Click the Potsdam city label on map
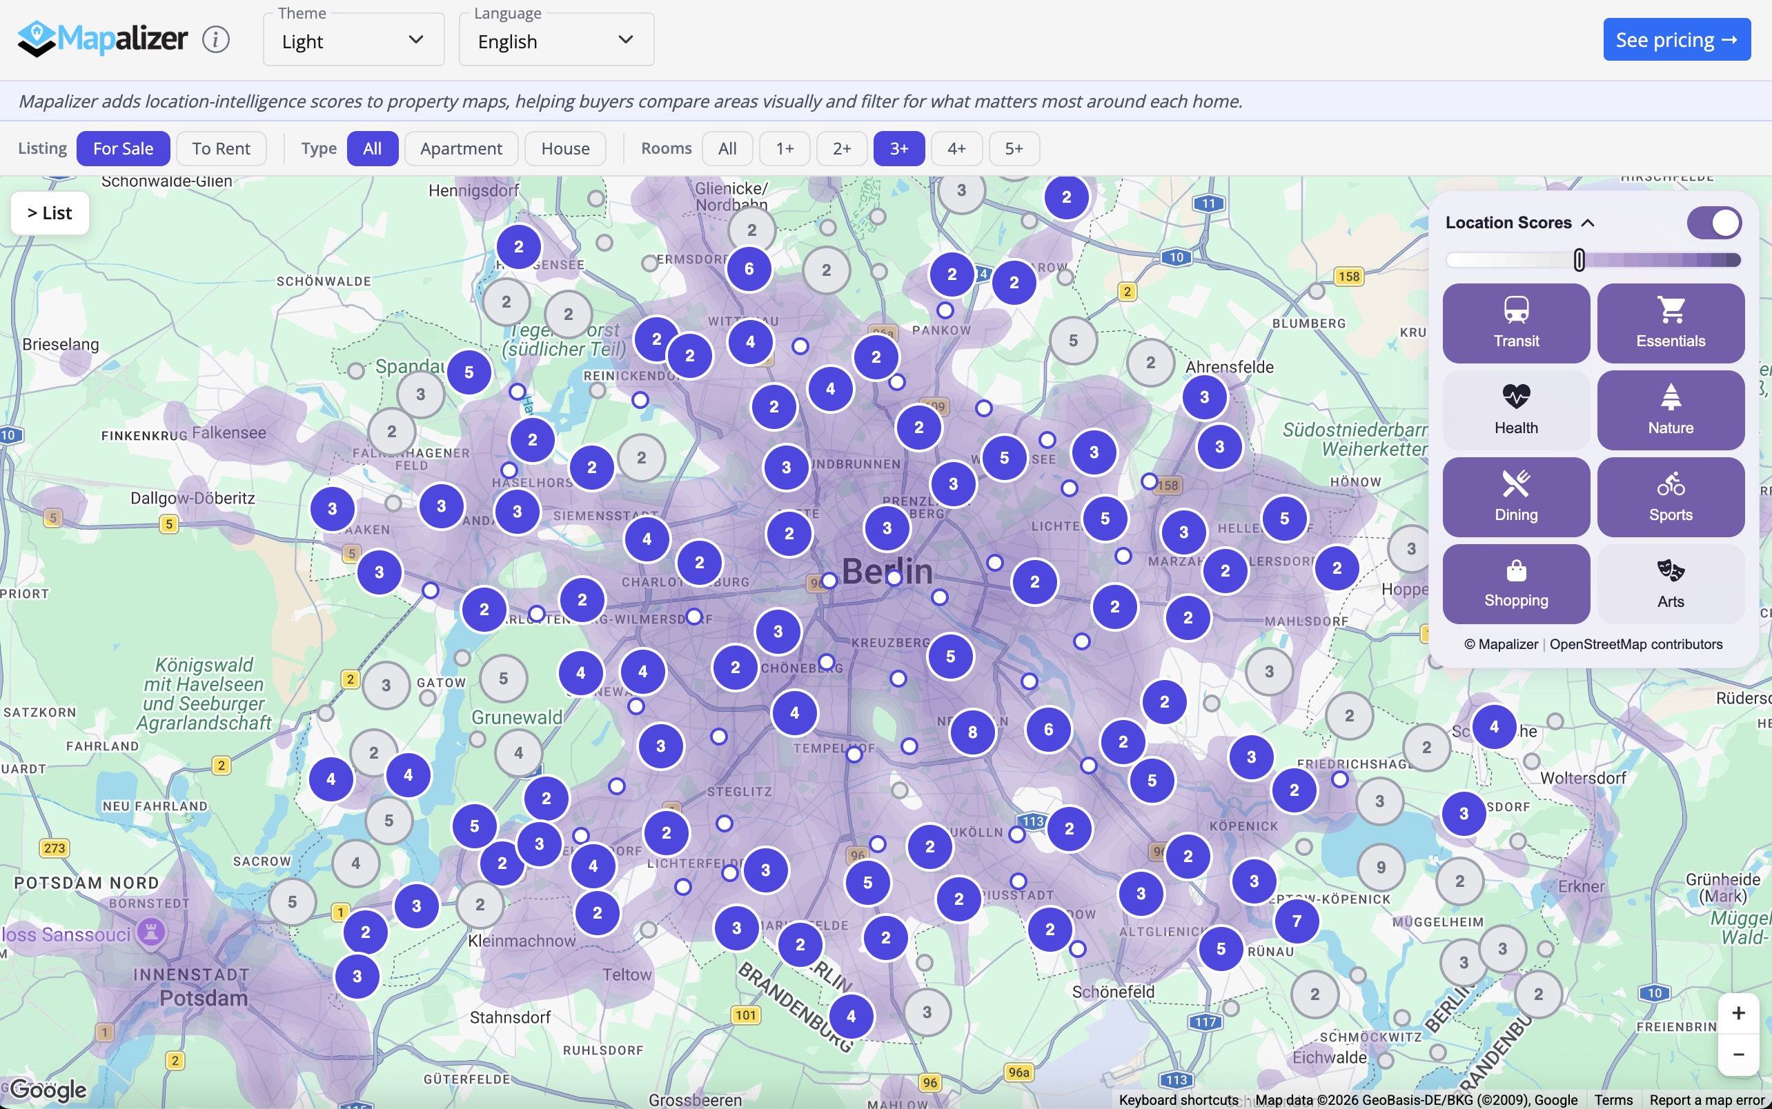This screenshot has height=1109, width=1772. point(204,998)
